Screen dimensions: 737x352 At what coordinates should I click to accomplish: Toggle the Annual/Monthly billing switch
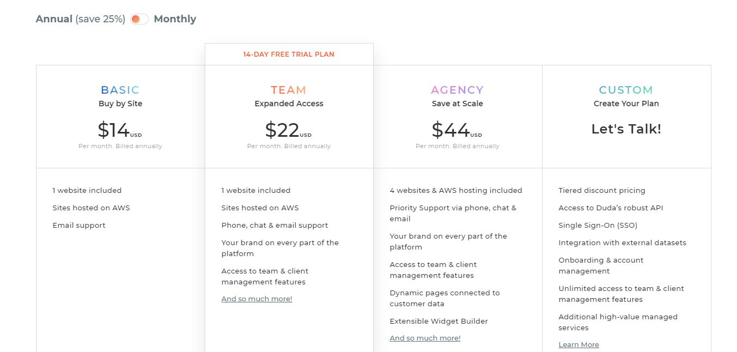click(139, 19)
